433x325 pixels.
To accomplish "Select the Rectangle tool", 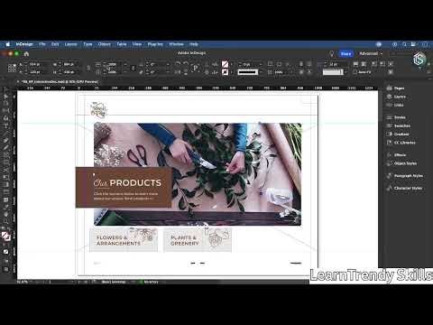I will pyautogui.click(x=6, y=162).
